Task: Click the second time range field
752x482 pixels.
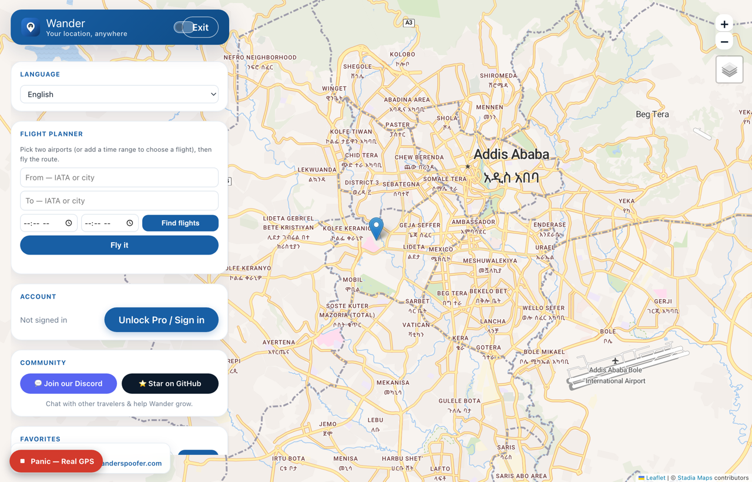Action: pyautogui.click(x=110, y=223)
